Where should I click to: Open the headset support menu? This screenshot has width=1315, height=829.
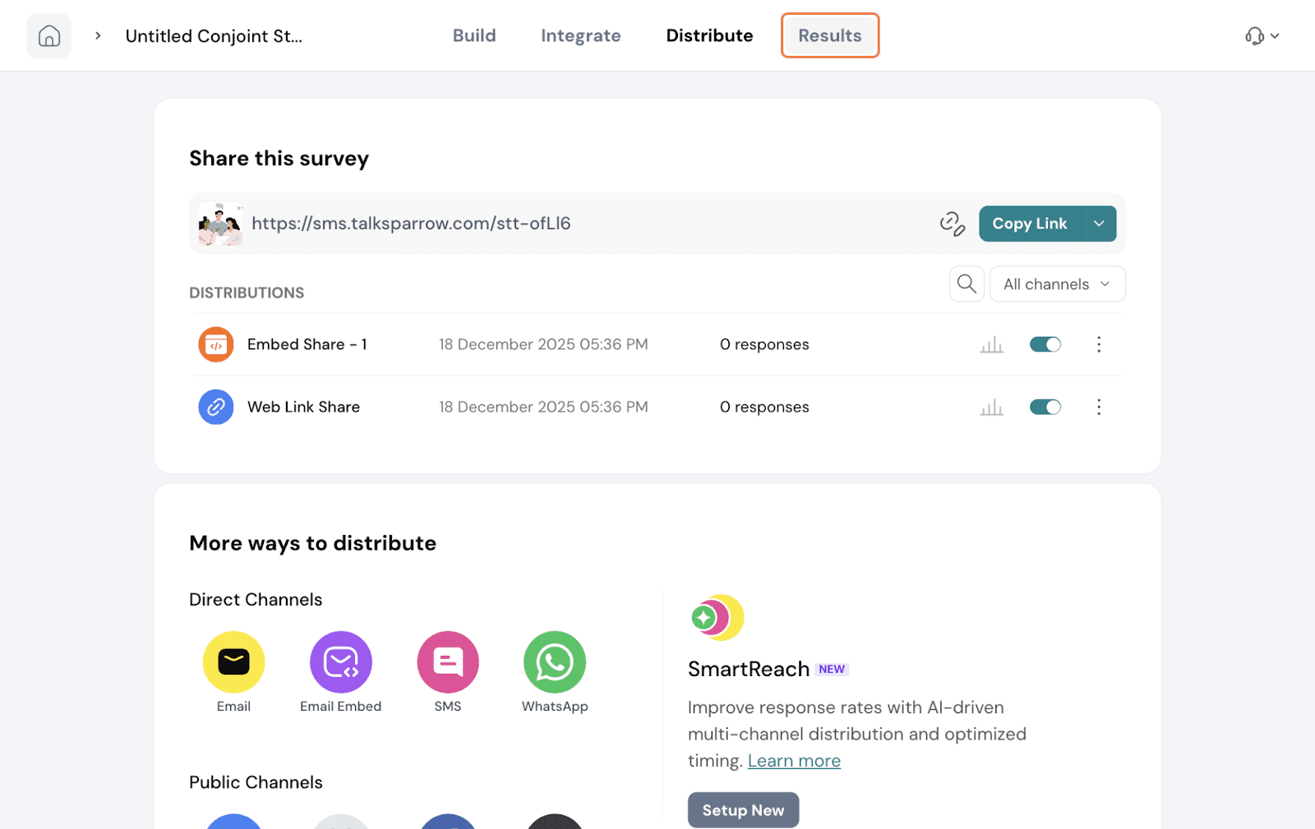point(1262,36)
